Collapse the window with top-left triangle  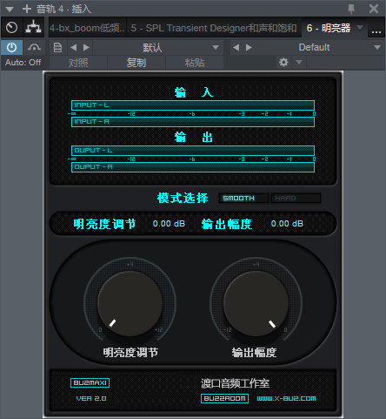coord(10,10)
